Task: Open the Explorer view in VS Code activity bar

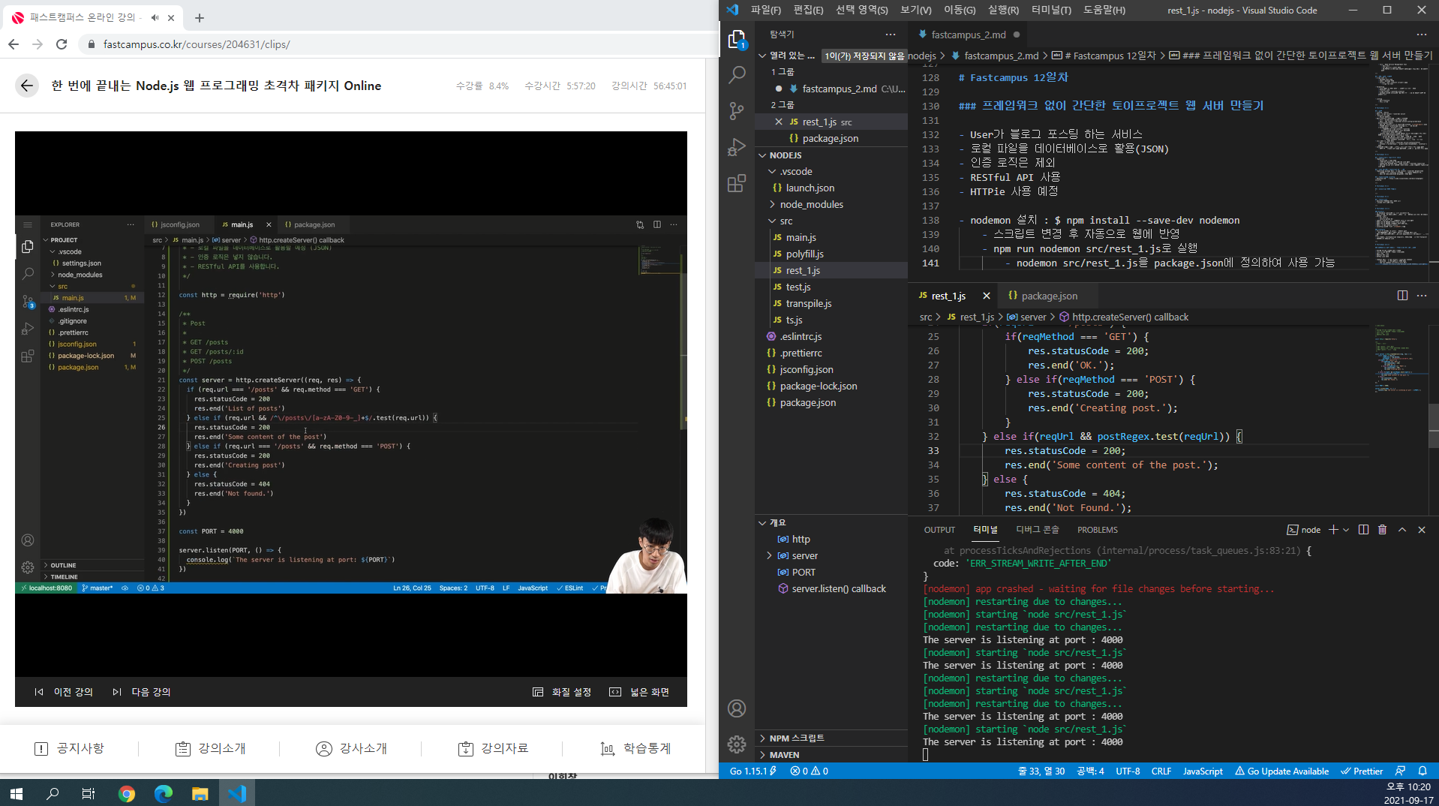Action: click(x=737, y=39)
